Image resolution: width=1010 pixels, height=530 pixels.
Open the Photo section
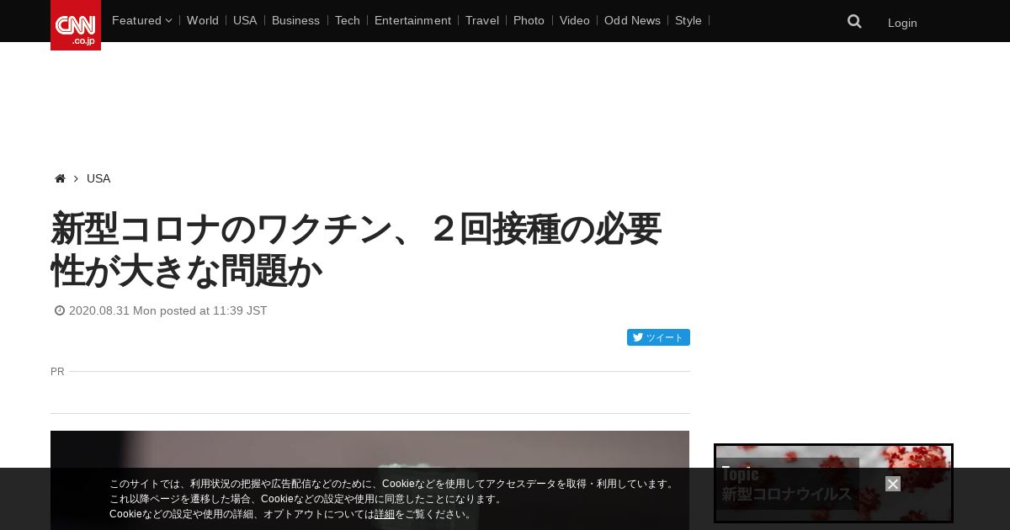coord(529,20)
